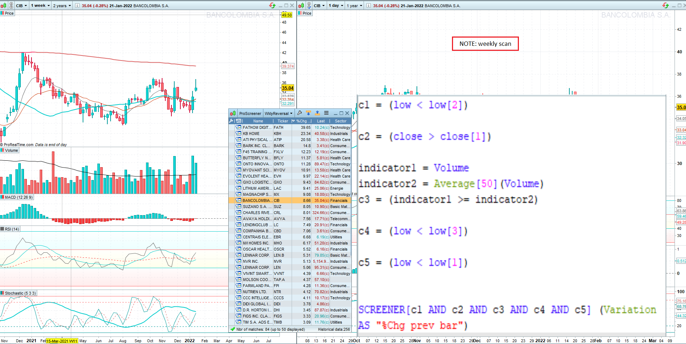Open chart icon for MOLSON COO row
Image resolution: width=686 pixels, height=344 pixels.
238,280
